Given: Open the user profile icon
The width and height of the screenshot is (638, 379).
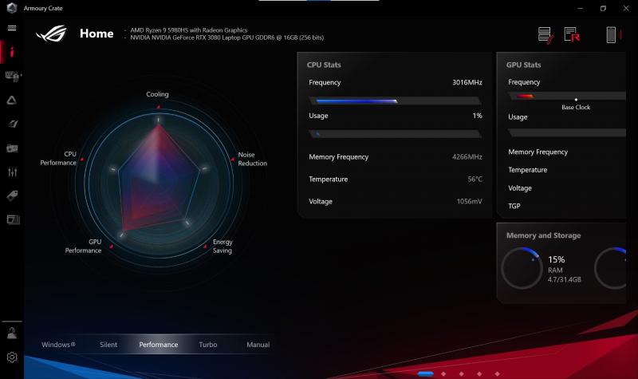Looking at the screenshot, I should pos(12,333).
